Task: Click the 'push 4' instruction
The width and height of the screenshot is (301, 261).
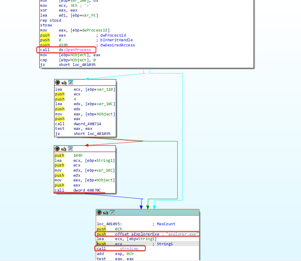Action: (66, 99)
